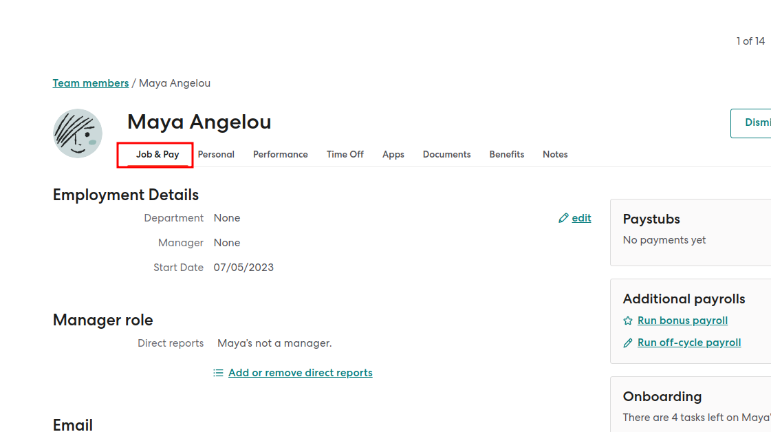
Task: Open the Job & Pay tab
Action: tap(158, 155)
